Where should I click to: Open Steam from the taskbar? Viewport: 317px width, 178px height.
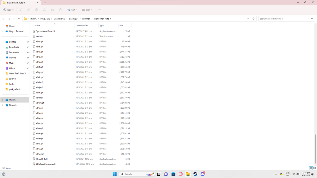click(195, 174)
